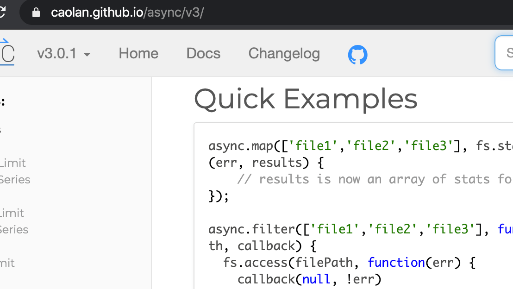Viewport: 513px width, 289px height.
Task: Click the 'fs.access(filePath' code line
Action: 349,263
